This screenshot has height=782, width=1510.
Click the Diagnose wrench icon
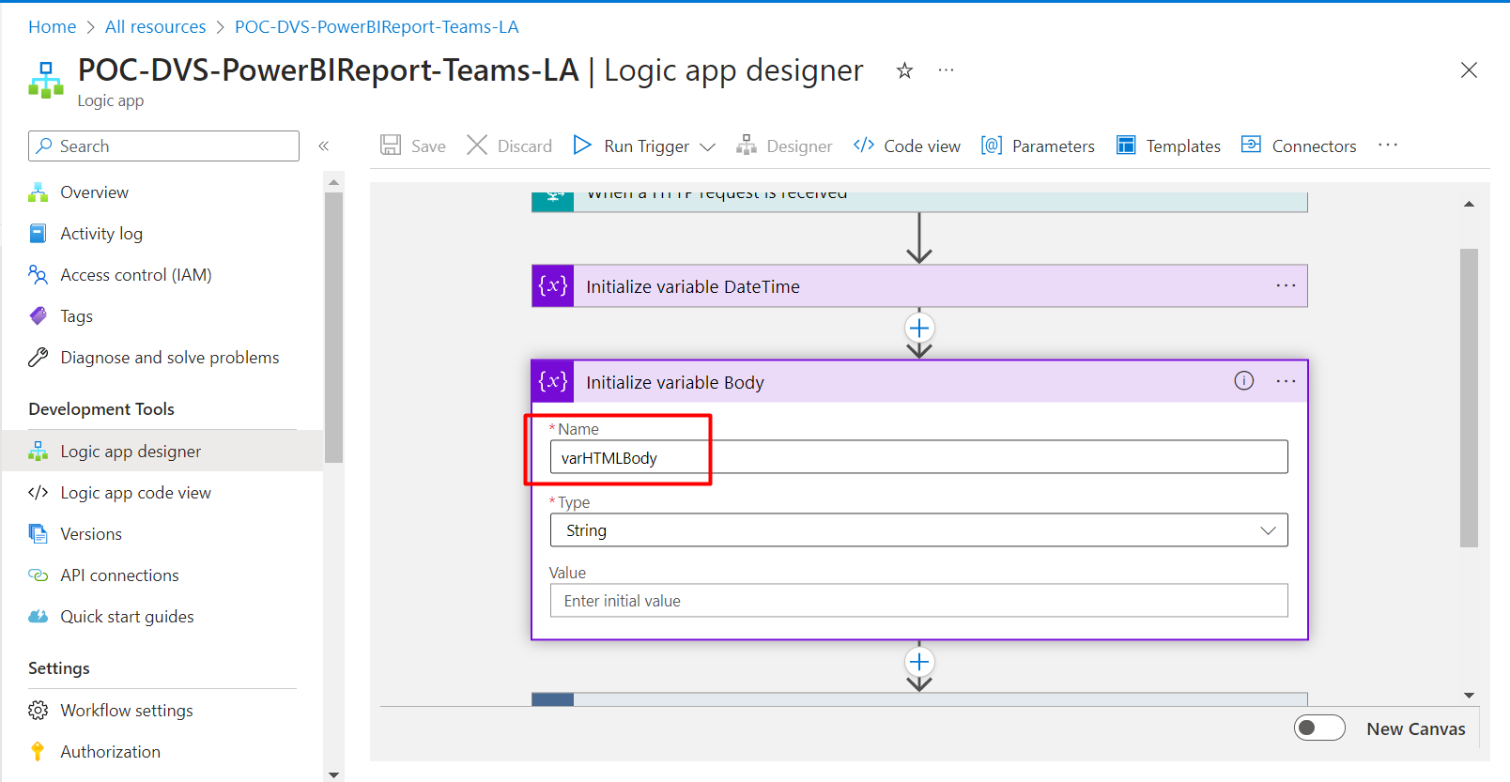point(38,358)
